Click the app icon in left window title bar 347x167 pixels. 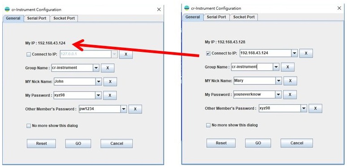click(7, 9)
